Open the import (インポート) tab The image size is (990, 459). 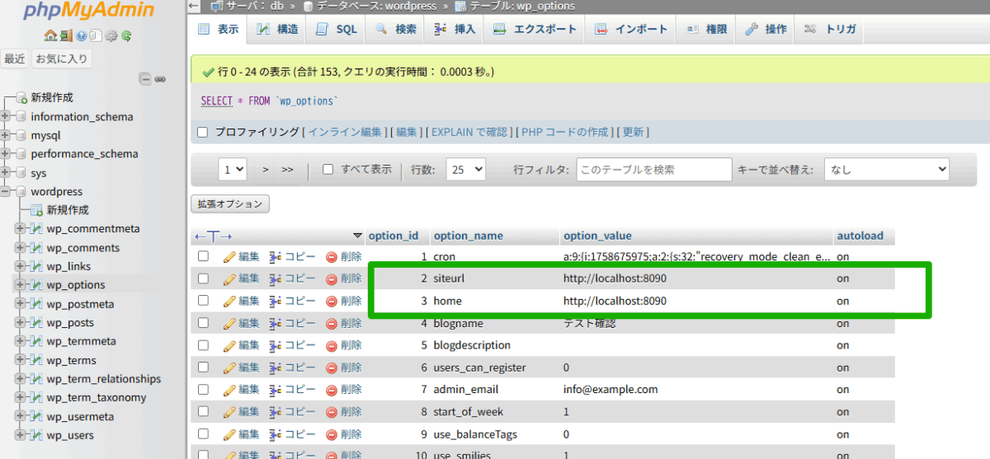[630, 29]
